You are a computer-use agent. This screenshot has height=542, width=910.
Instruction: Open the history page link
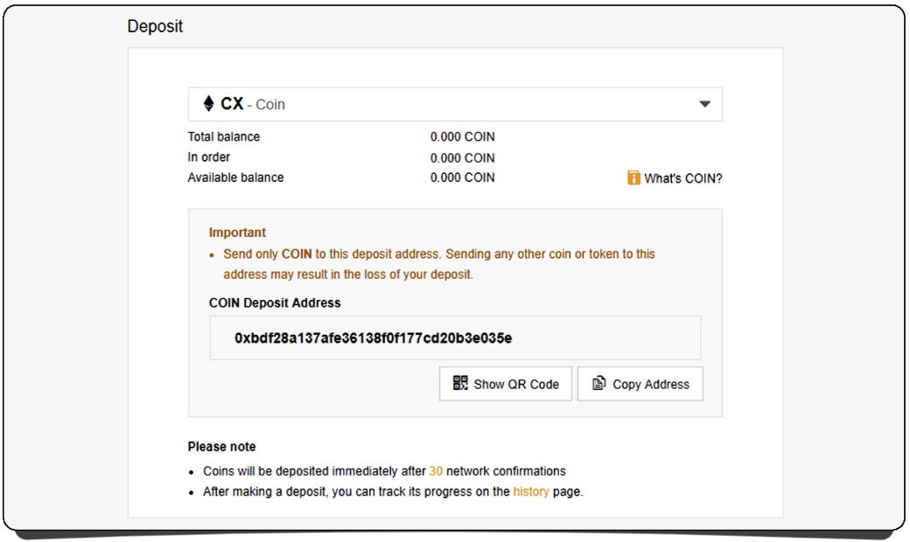click(x=531, y=491)
